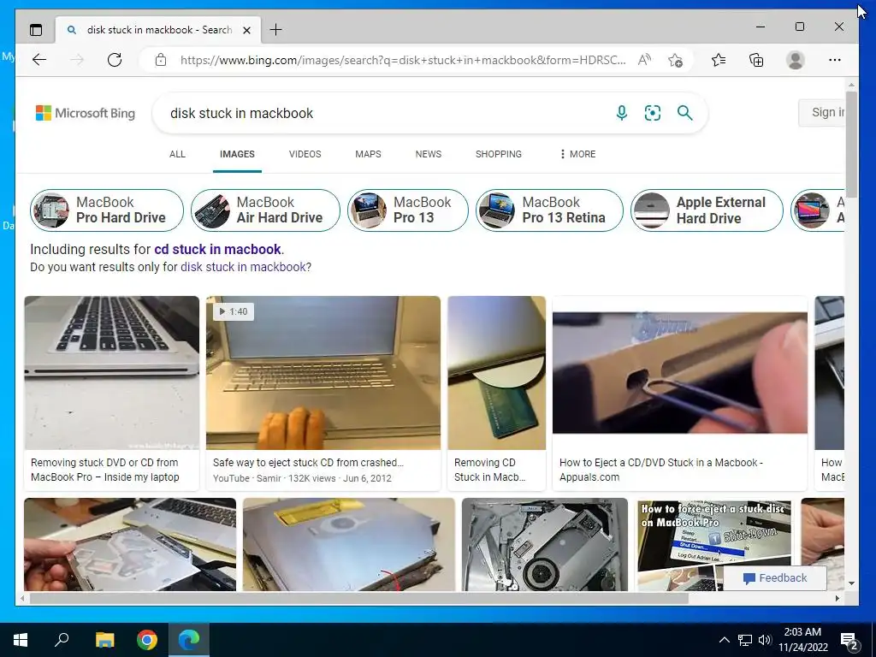Close the 'disk stuck in mackbook' tab

tap(246, 30)
